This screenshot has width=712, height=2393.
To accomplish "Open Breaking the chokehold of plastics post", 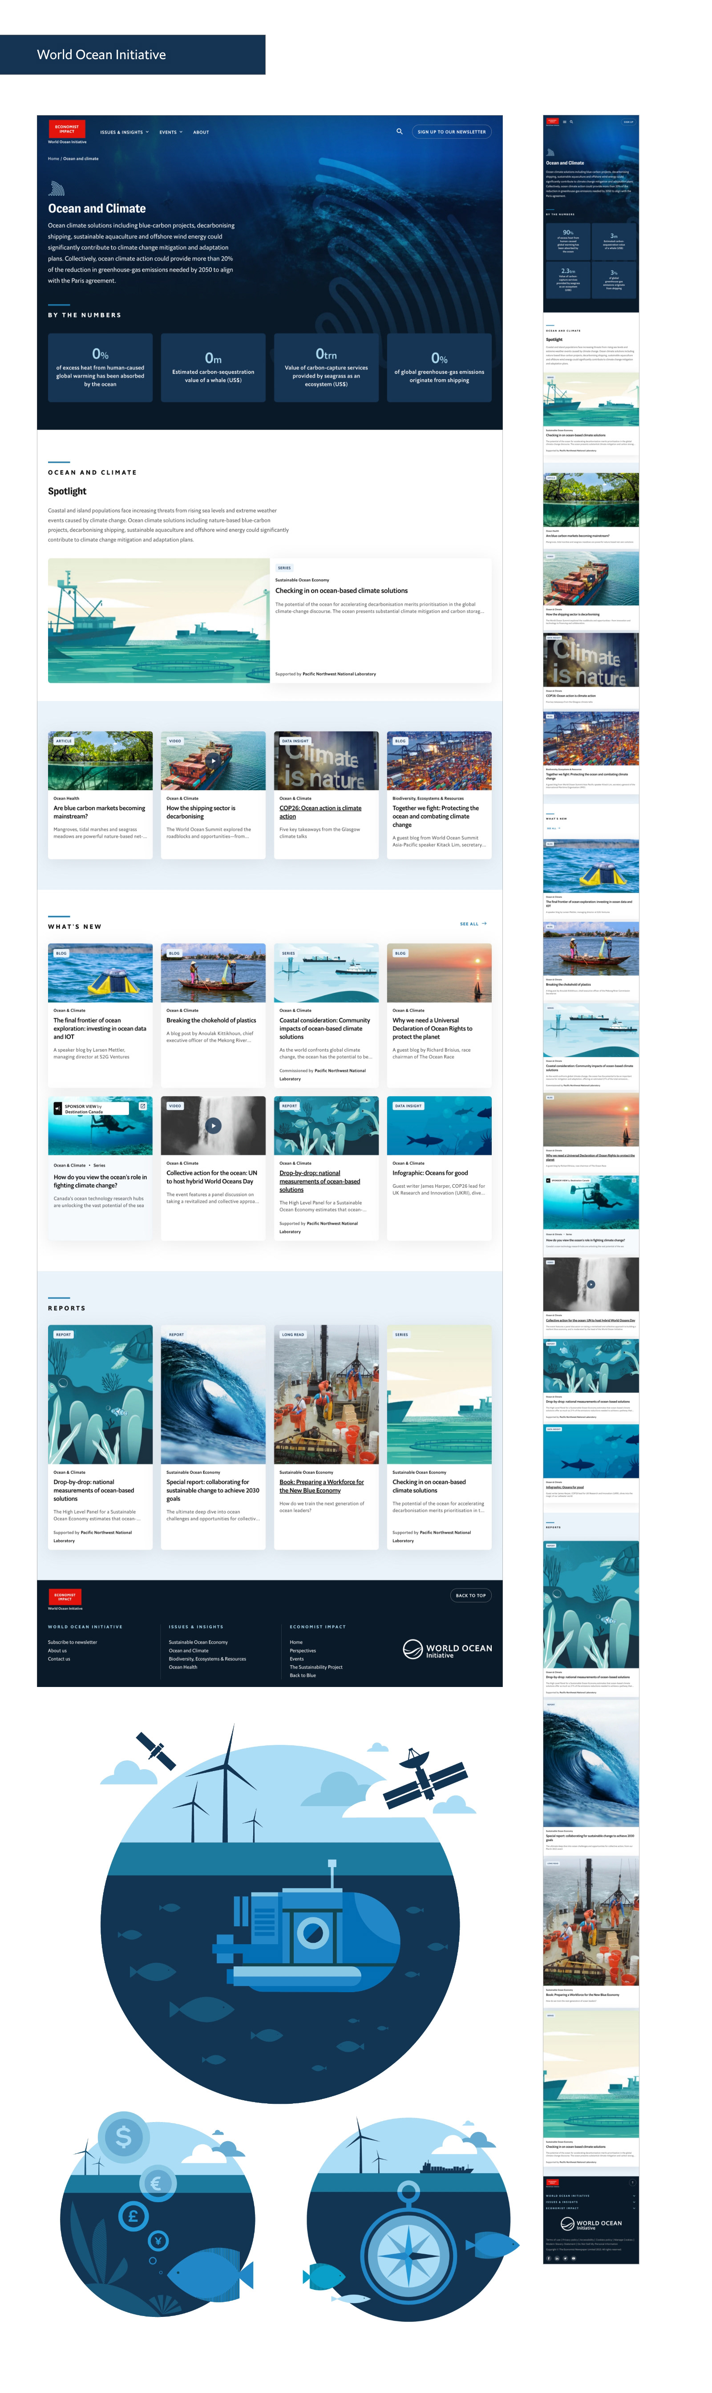I will [x=211, y=1020].
